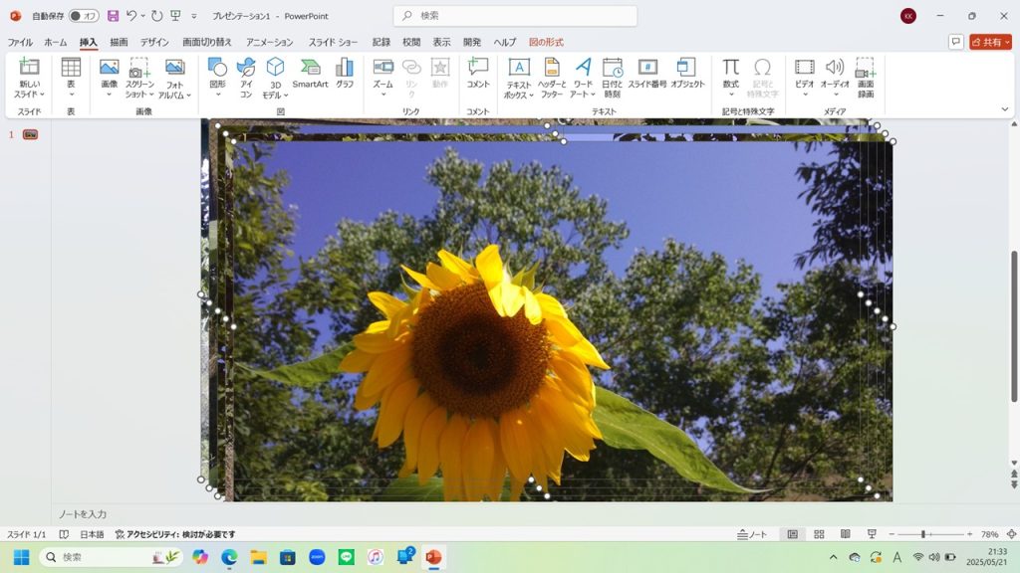Open ヘッダーとフッター header footer dialog

(551, 76)
